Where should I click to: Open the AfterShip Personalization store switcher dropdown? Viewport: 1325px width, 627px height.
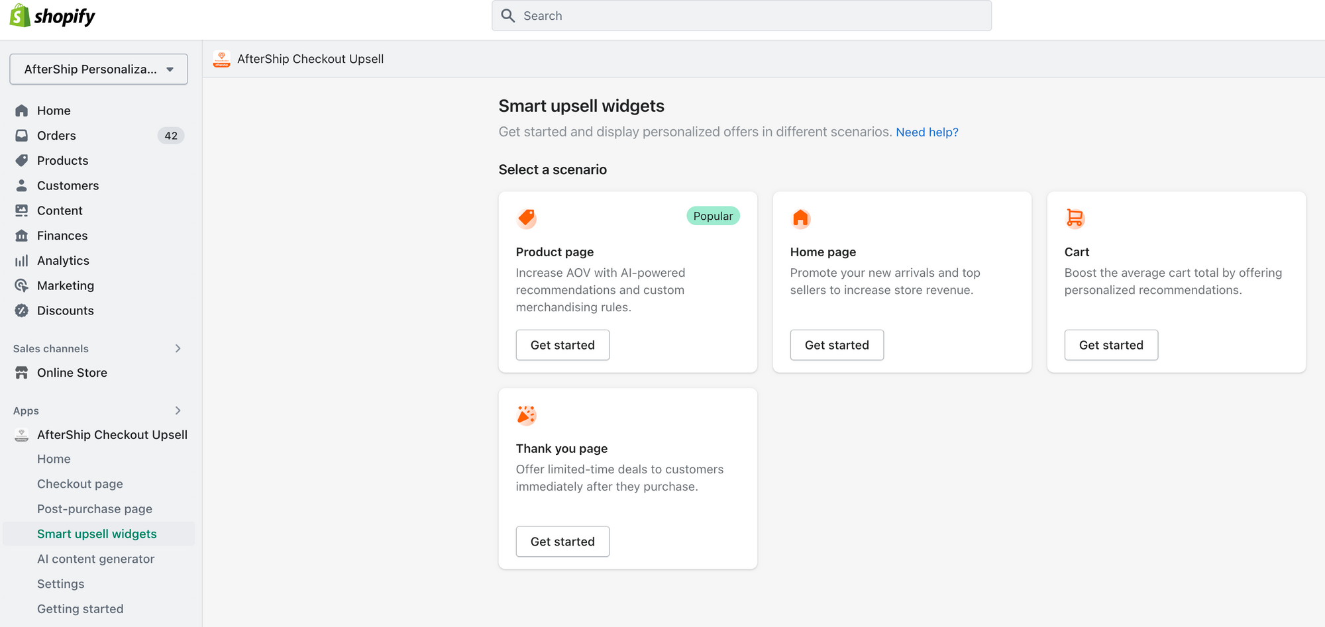(x=98, y=69)
